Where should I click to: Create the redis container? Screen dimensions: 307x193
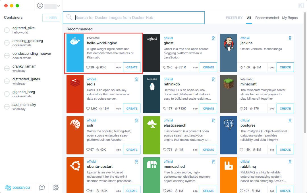click(x=132, y=108)
